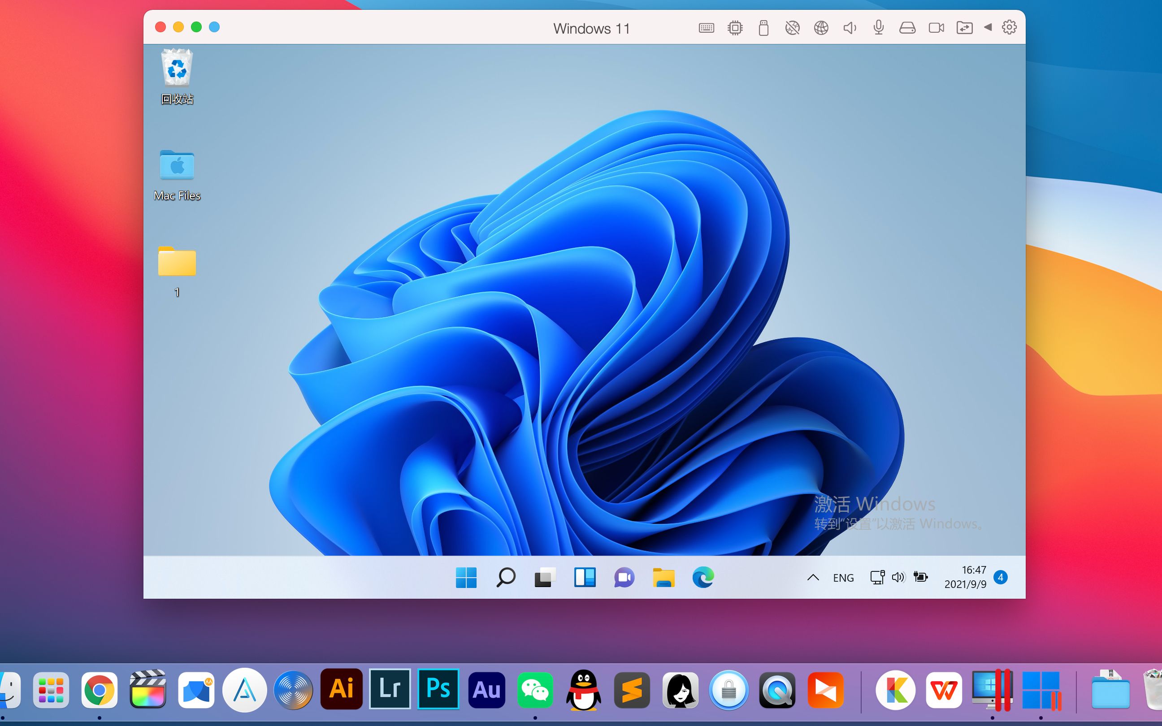The image size is (1162, 726).
Task: Click the CPU status icon in Parallels toolbar
Action: pyautogui.click(x=735, y=27)
